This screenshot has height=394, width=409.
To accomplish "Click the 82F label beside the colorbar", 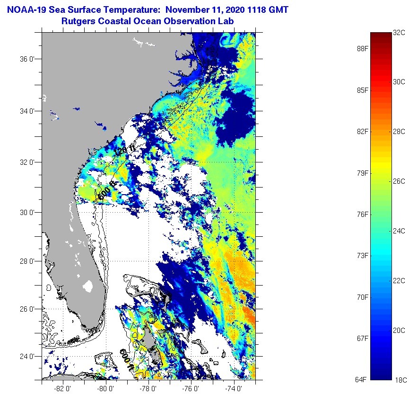I will point(363,132).
